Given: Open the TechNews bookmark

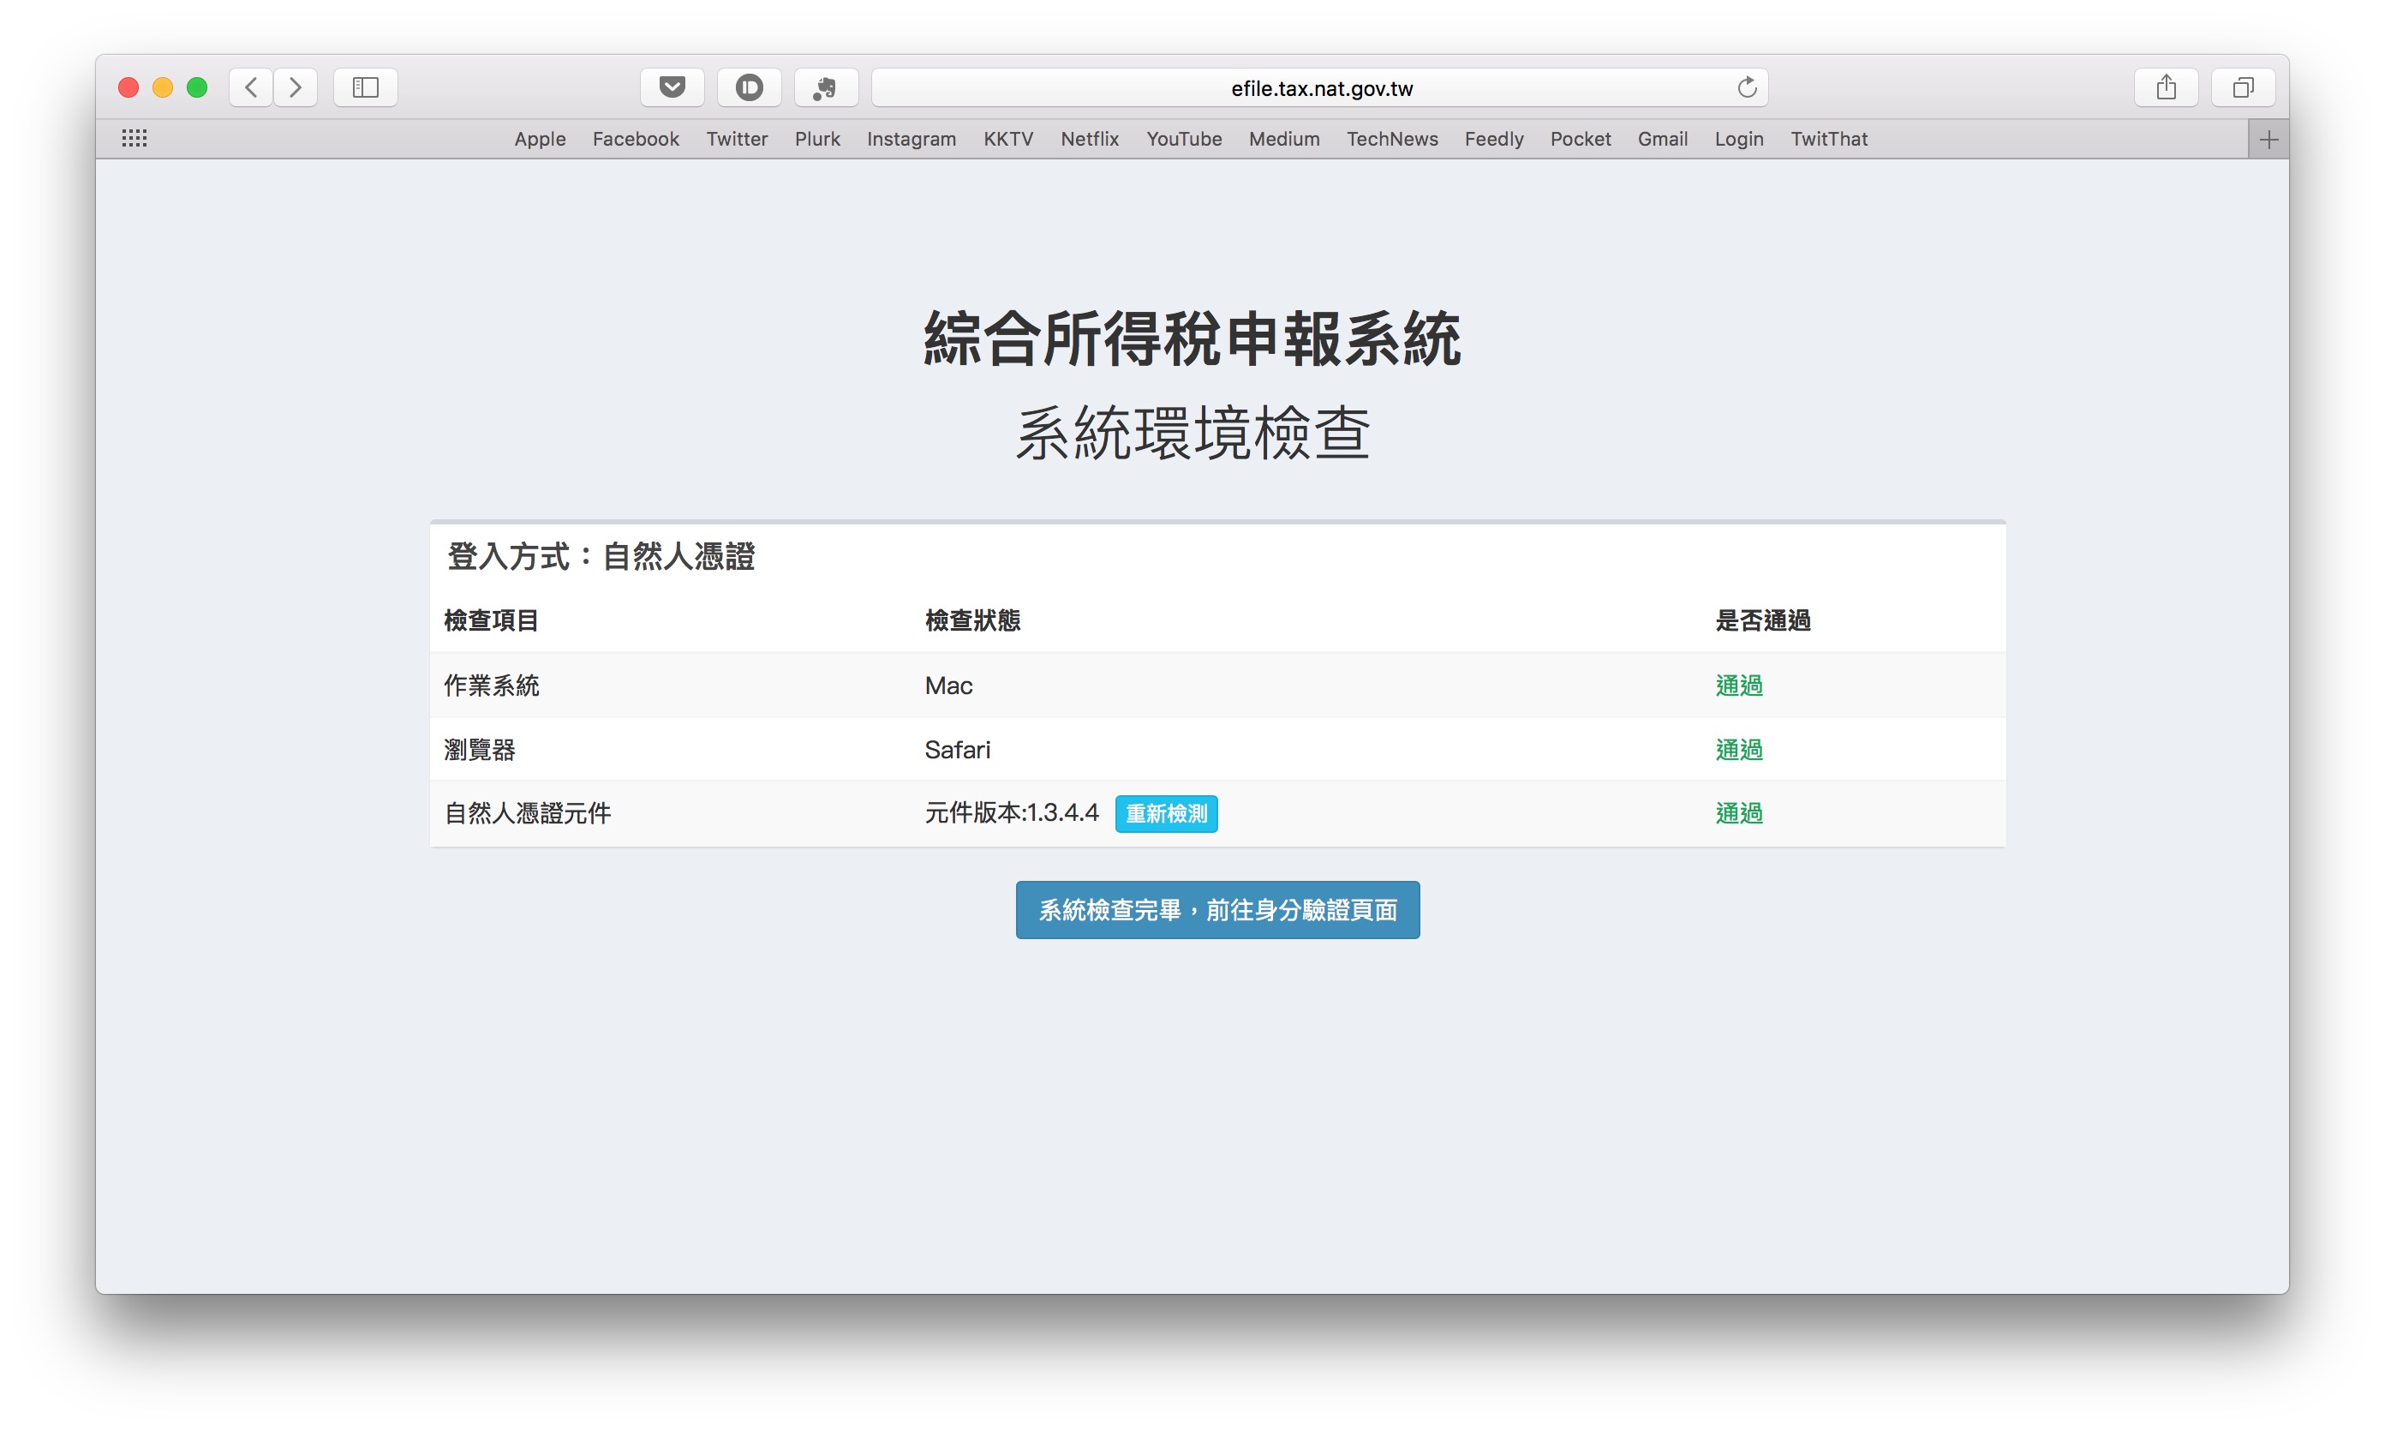Looking at the screenshot, I should click(x=1392, y=139).
